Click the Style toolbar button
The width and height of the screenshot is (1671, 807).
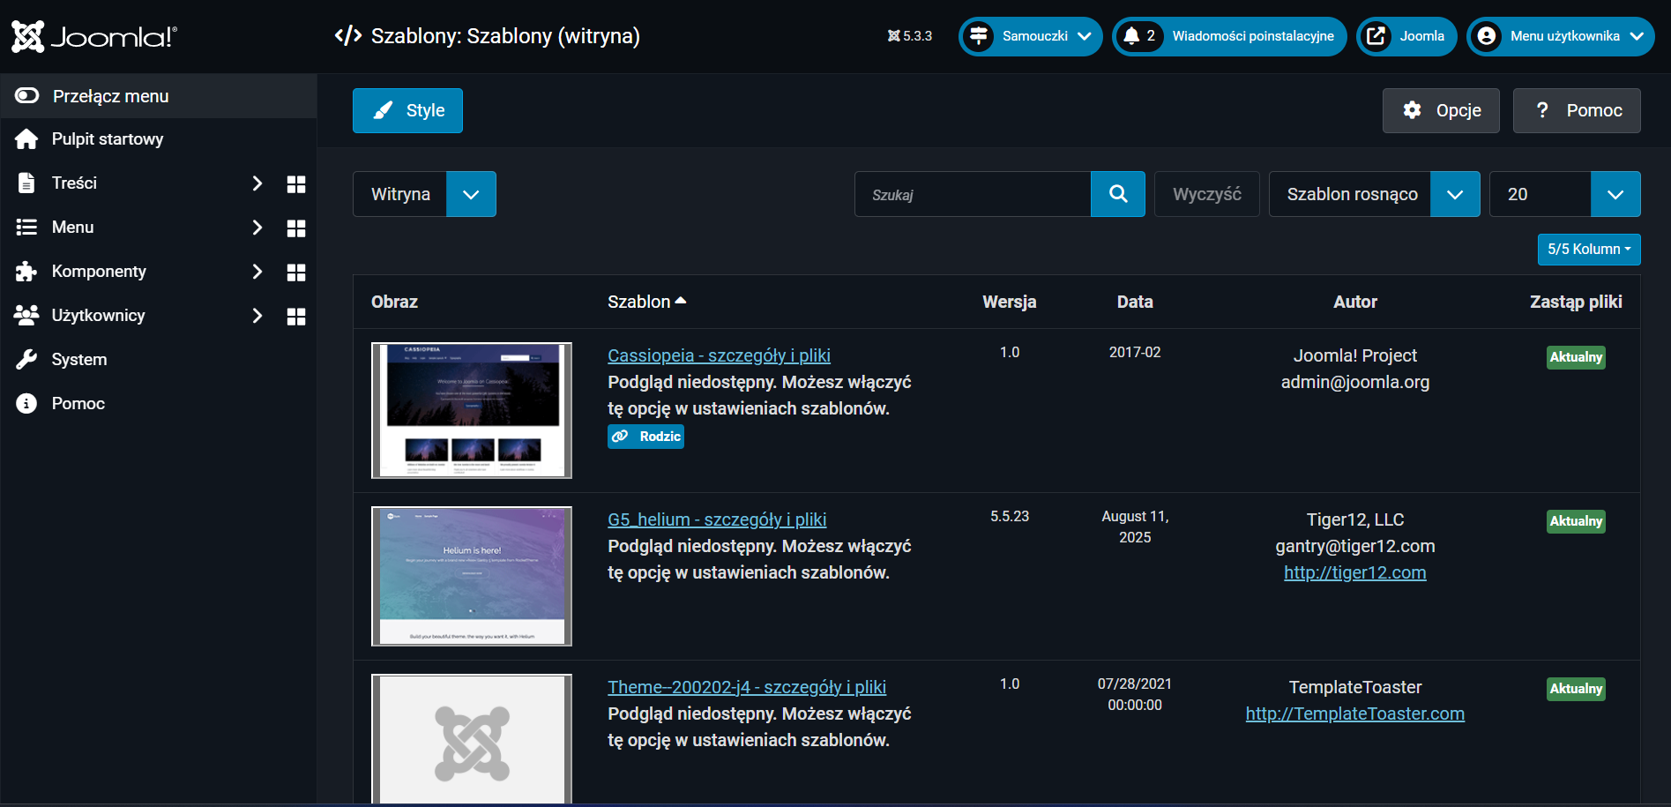pos(407,110)
